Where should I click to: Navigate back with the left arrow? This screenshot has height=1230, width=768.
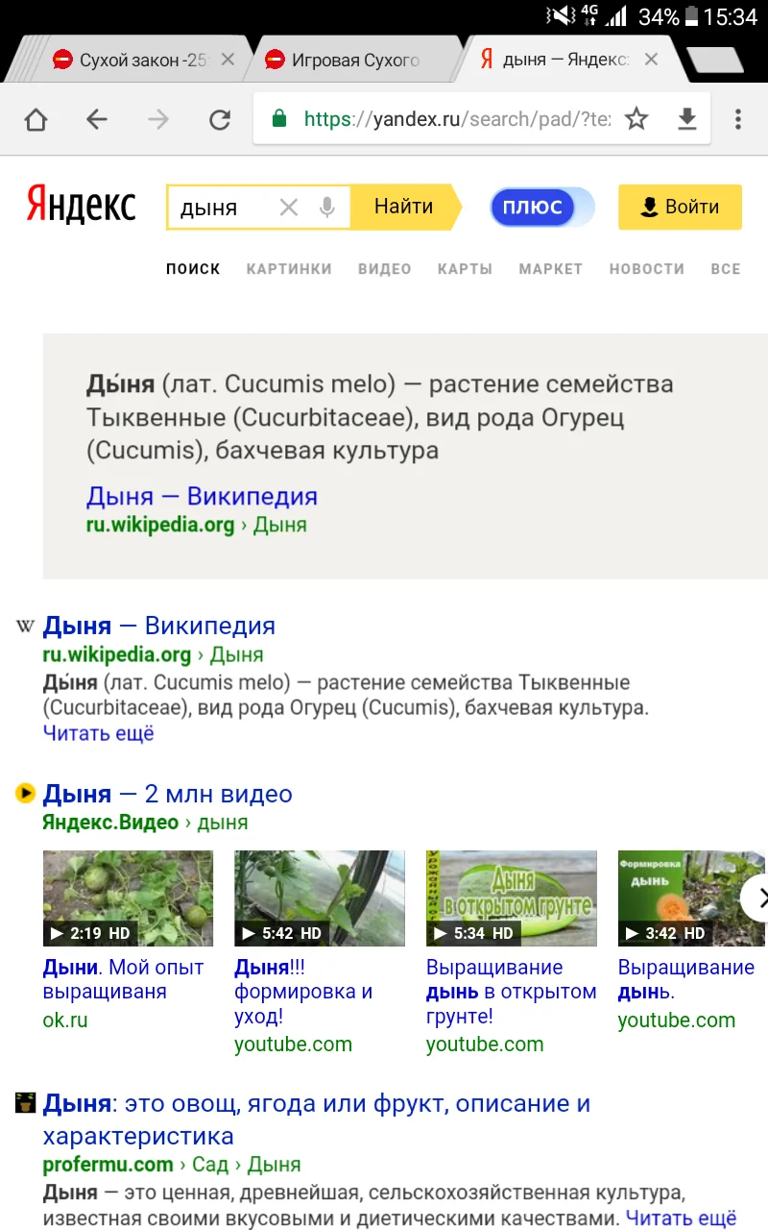point(97,119)
